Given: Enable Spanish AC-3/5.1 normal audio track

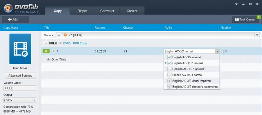Looking at the screenshot, I should pos(170,69).
